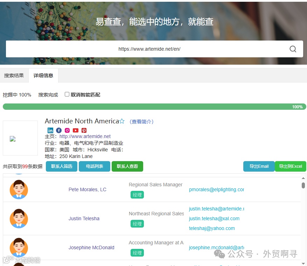
Task: Open Josephine McDonald contact name
Action: coord(91,247)
